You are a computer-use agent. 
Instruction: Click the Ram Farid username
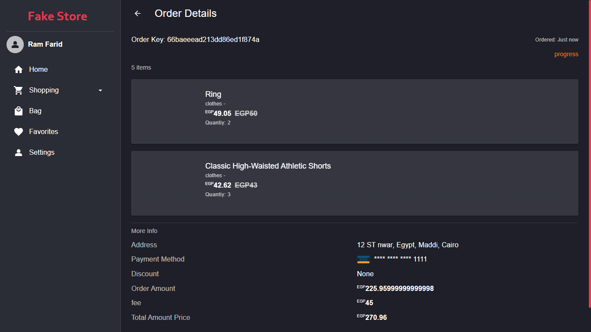click(45, 44)
